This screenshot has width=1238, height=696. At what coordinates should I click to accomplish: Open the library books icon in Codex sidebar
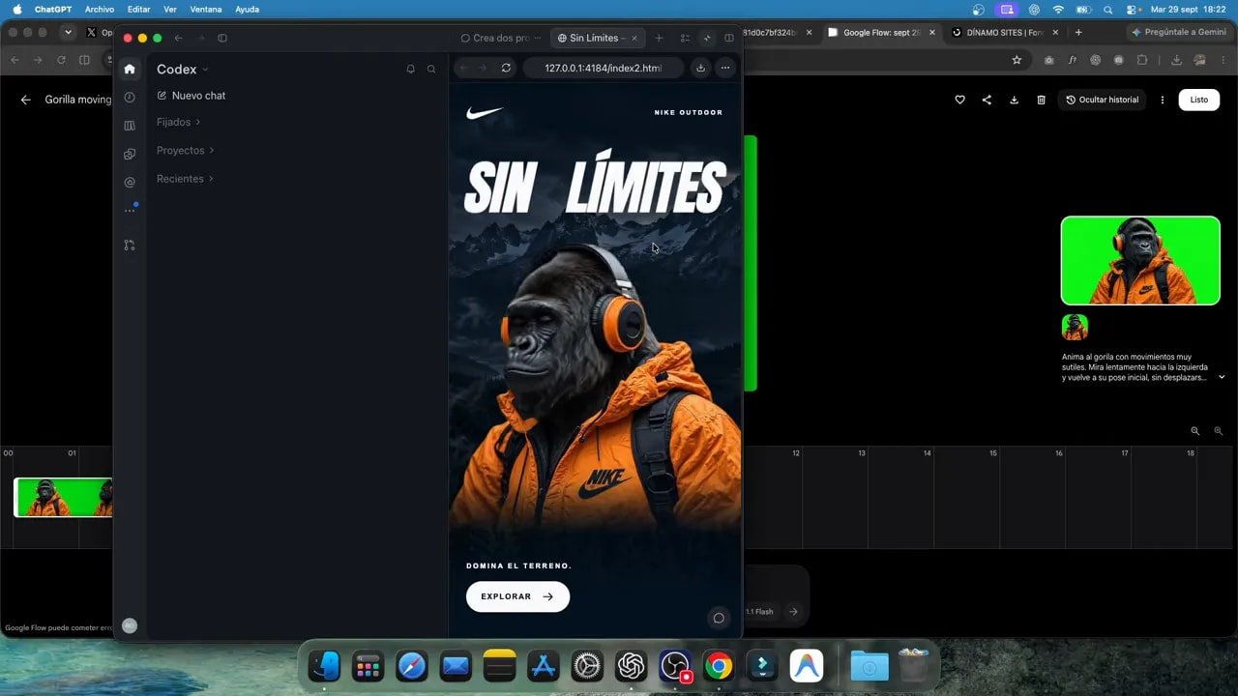[x=130, y=126]
